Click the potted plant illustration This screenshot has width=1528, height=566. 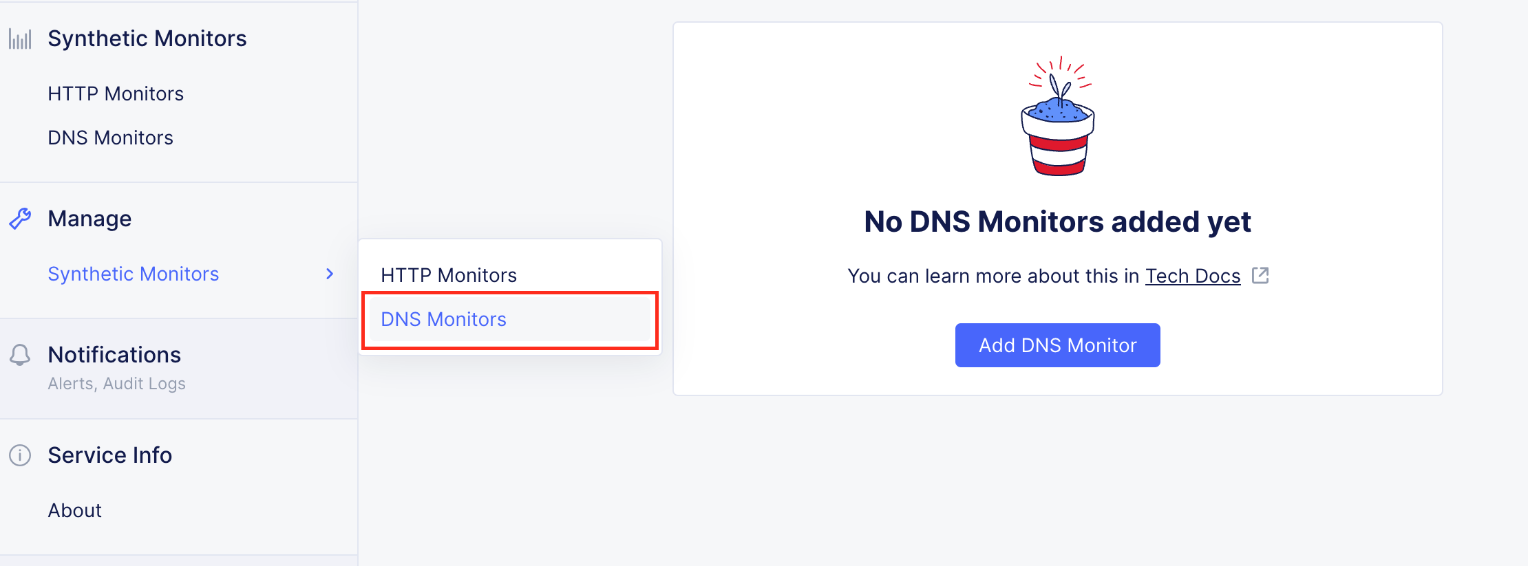[x=1058, y=117]
